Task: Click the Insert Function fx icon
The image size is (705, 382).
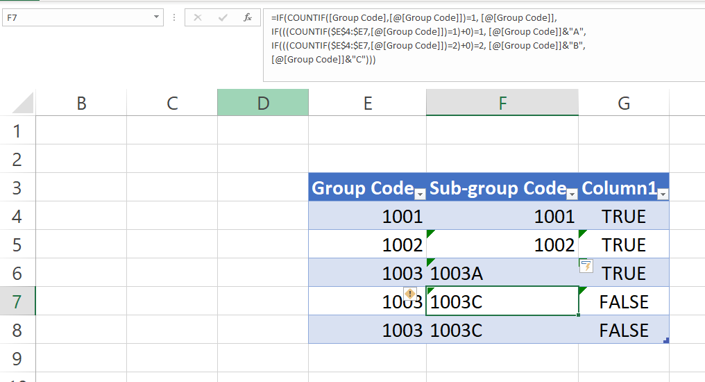Action: point(248,17)
